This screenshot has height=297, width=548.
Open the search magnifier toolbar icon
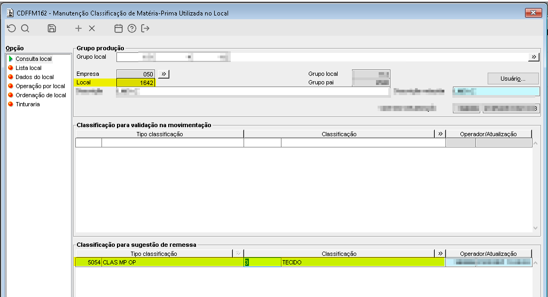click(x=25, y=28)
